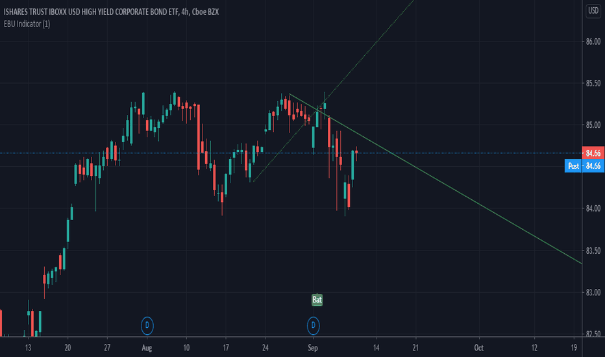Open the USD currency selector
605x357 pixels.
(593, 11)
